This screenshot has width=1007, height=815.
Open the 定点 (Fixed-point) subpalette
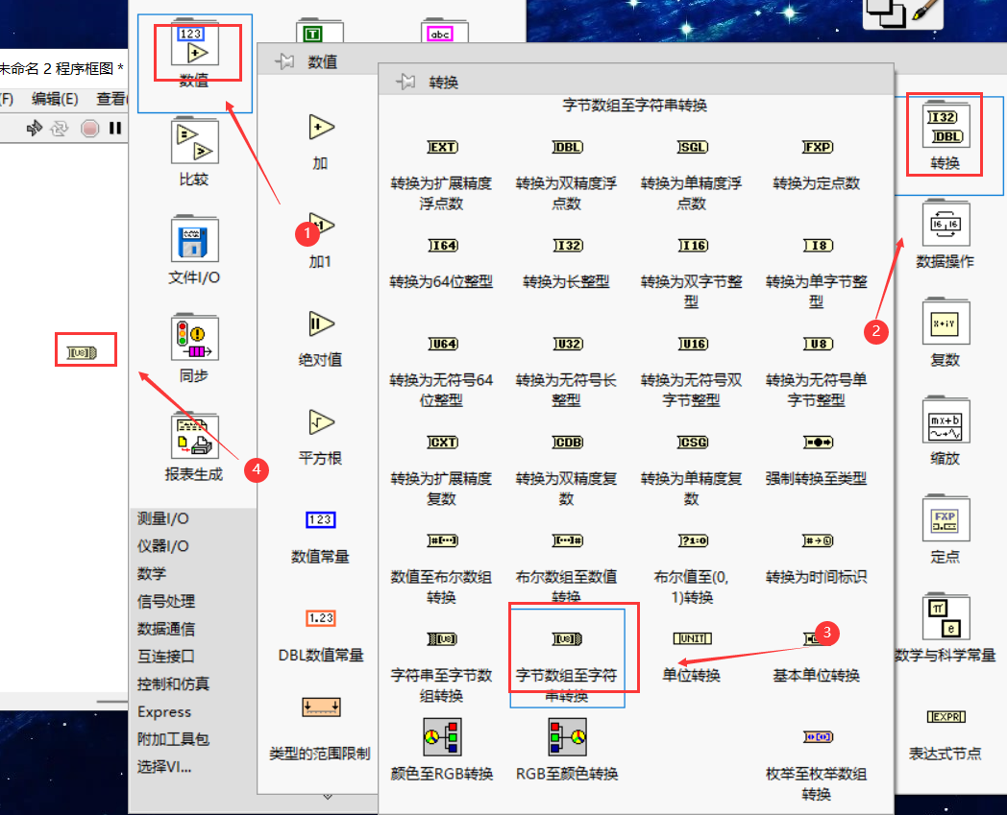point(946,518)
